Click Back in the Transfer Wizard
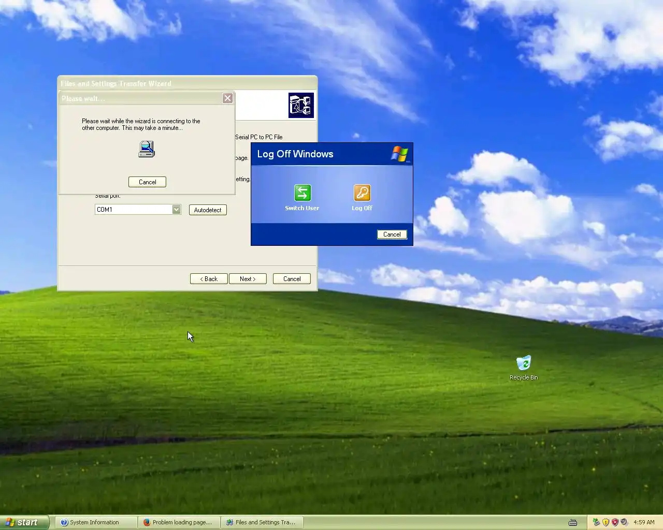 pyautogui.click(x=209, y=279)
